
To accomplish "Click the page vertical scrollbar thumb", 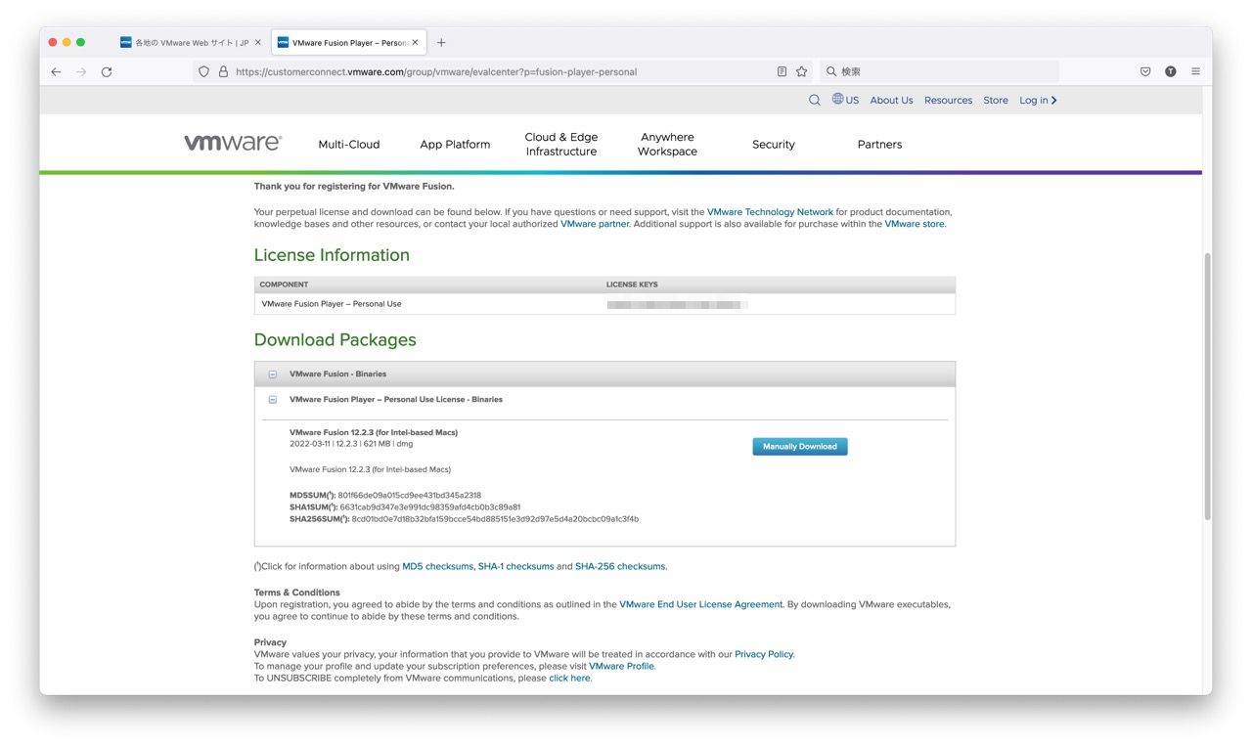I will [1207, 386].
